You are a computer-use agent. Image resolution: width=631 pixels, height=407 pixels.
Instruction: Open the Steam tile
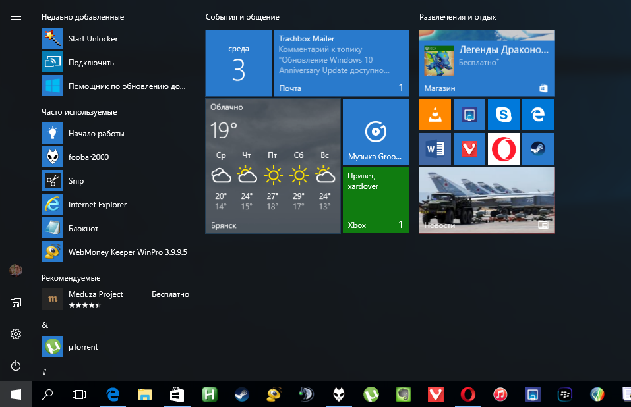(537, 149)
